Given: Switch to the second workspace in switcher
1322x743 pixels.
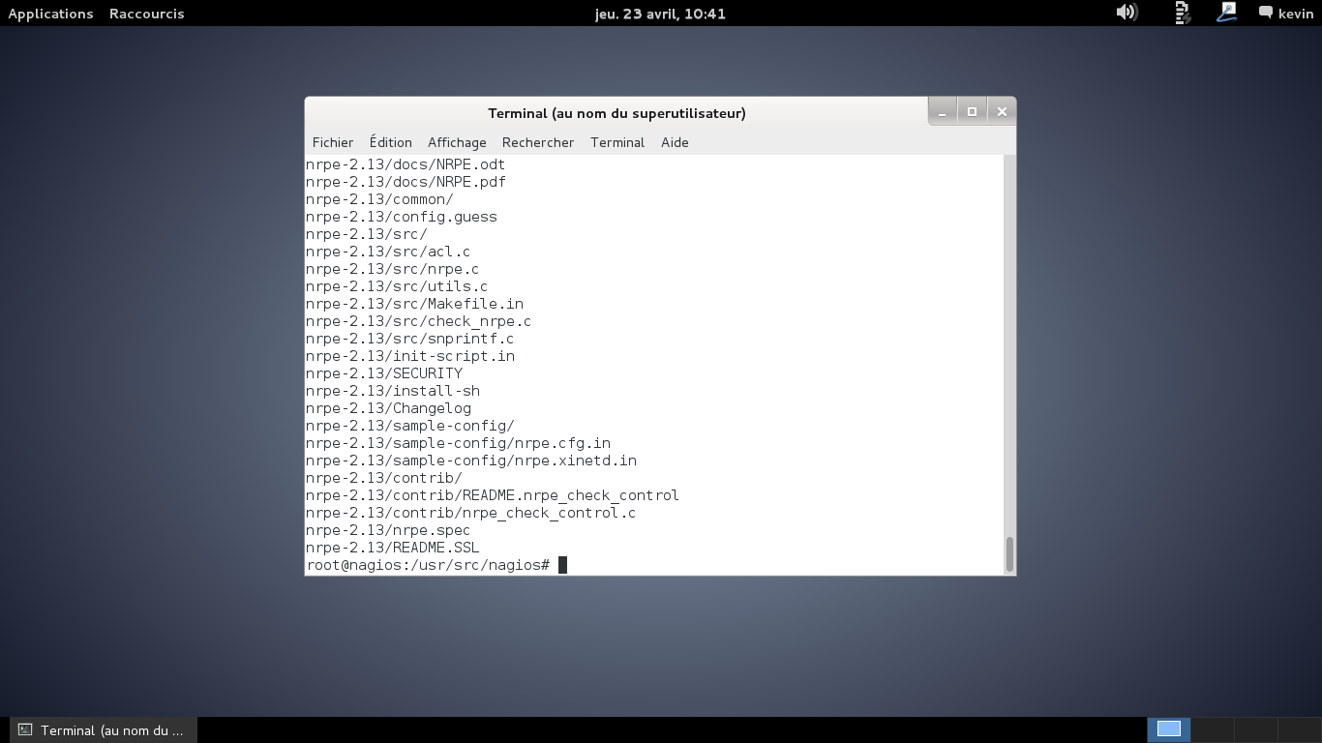Looking at the screenshot, I should click(1213, 729).
